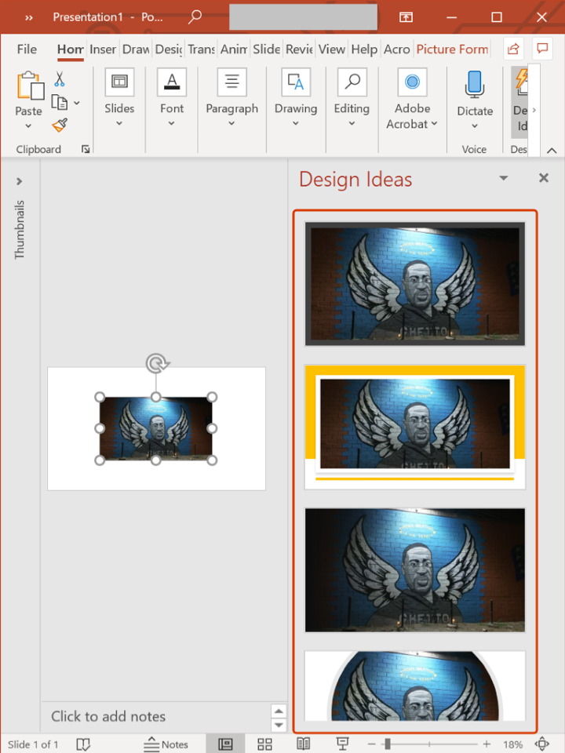
Task: Click Slide 1 of 1 indicator
Action: tap(33, 744)
